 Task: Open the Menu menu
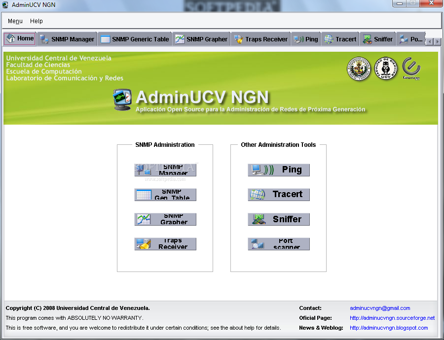click(x=15, y=21)
